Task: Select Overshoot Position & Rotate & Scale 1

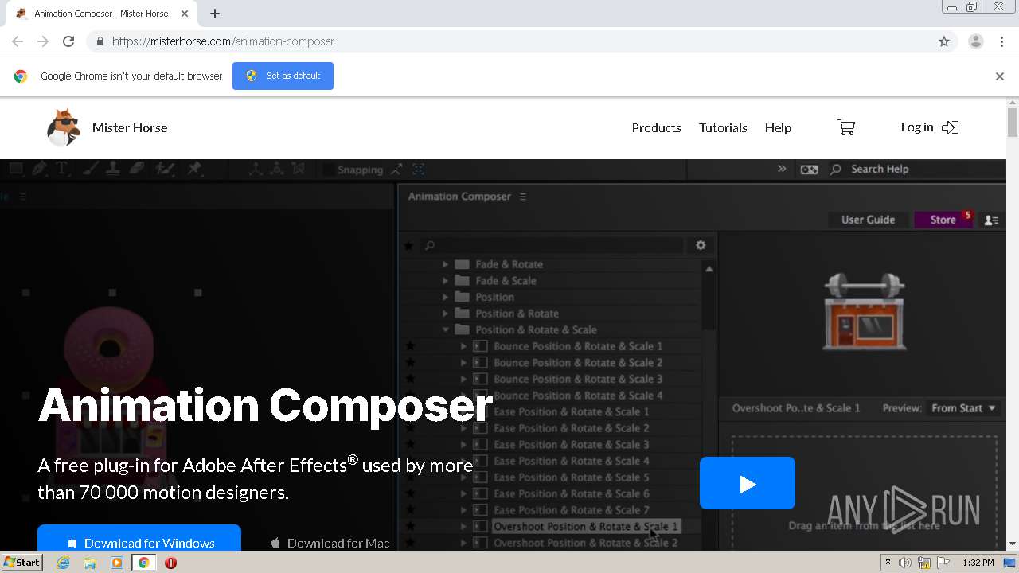Action: tap(586, 527)
